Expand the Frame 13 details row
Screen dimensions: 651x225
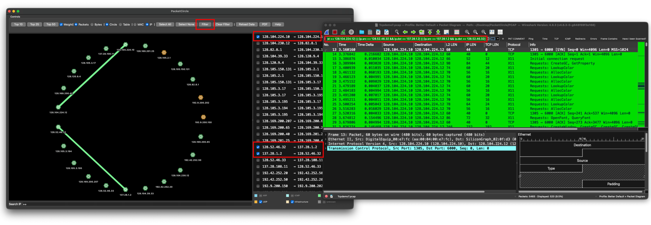pyautogui.click(x=325, y=135)
